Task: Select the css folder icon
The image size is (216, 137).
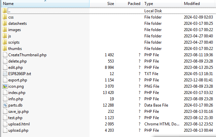Action: [5, 17]
